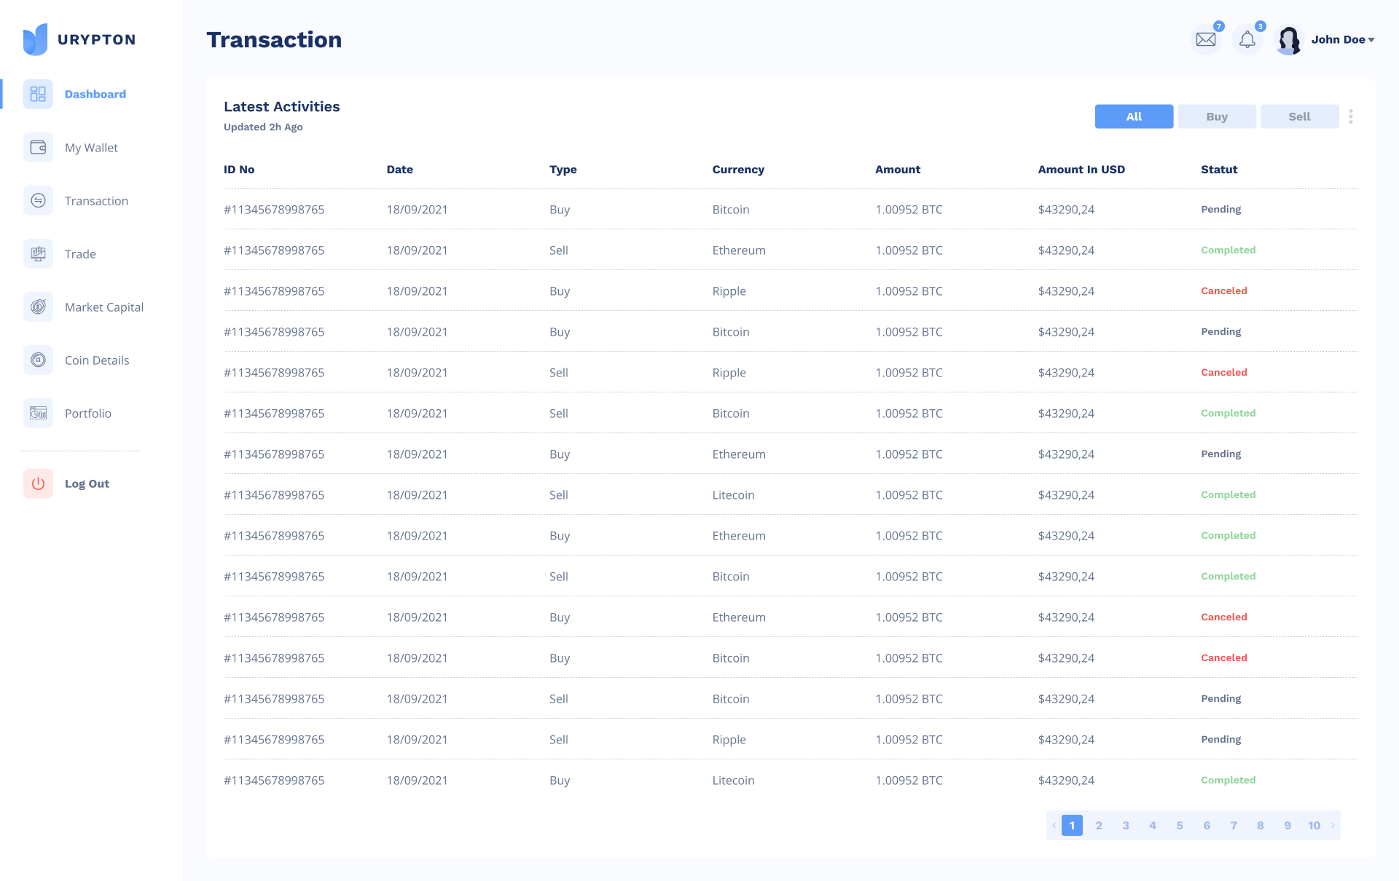Select the All filter tab

click(x=1134, y=116)
